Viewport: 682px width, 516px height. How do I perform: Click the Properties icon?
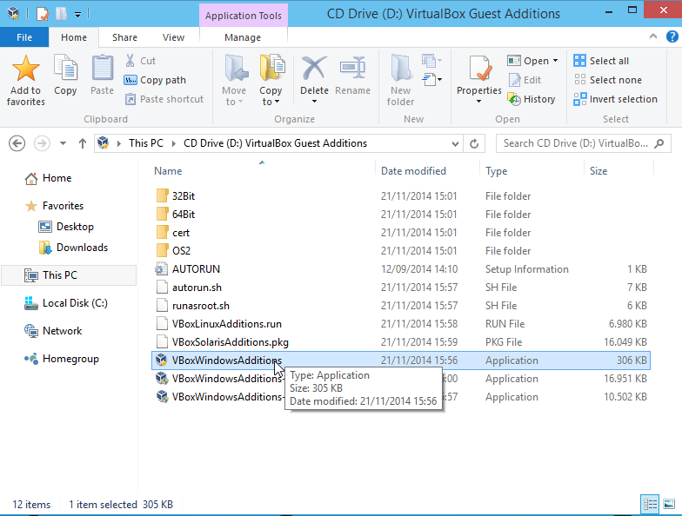[x=479, y=69]
